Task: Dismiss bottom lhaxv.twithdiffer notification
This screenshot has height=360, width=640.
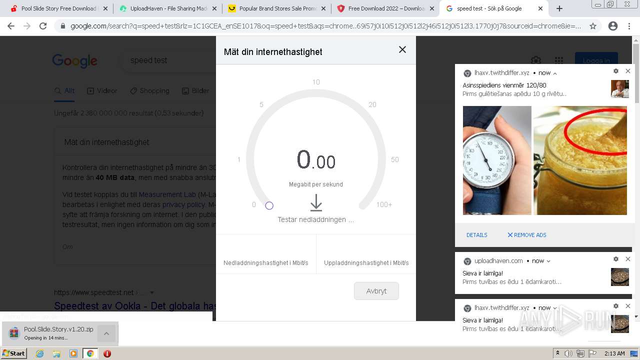Action: 628,306
